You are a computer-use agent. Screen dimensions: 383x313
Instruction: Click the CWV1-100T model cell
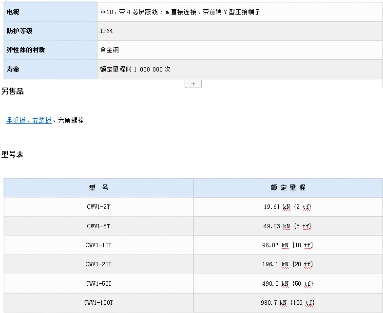(99, 303)
